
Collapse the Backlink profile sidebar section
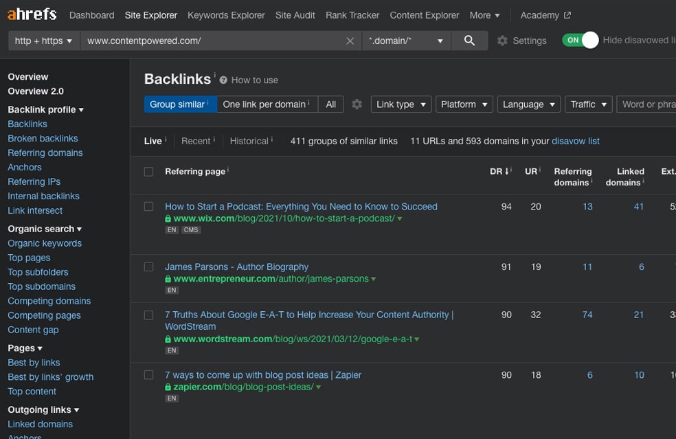[46, 109]
